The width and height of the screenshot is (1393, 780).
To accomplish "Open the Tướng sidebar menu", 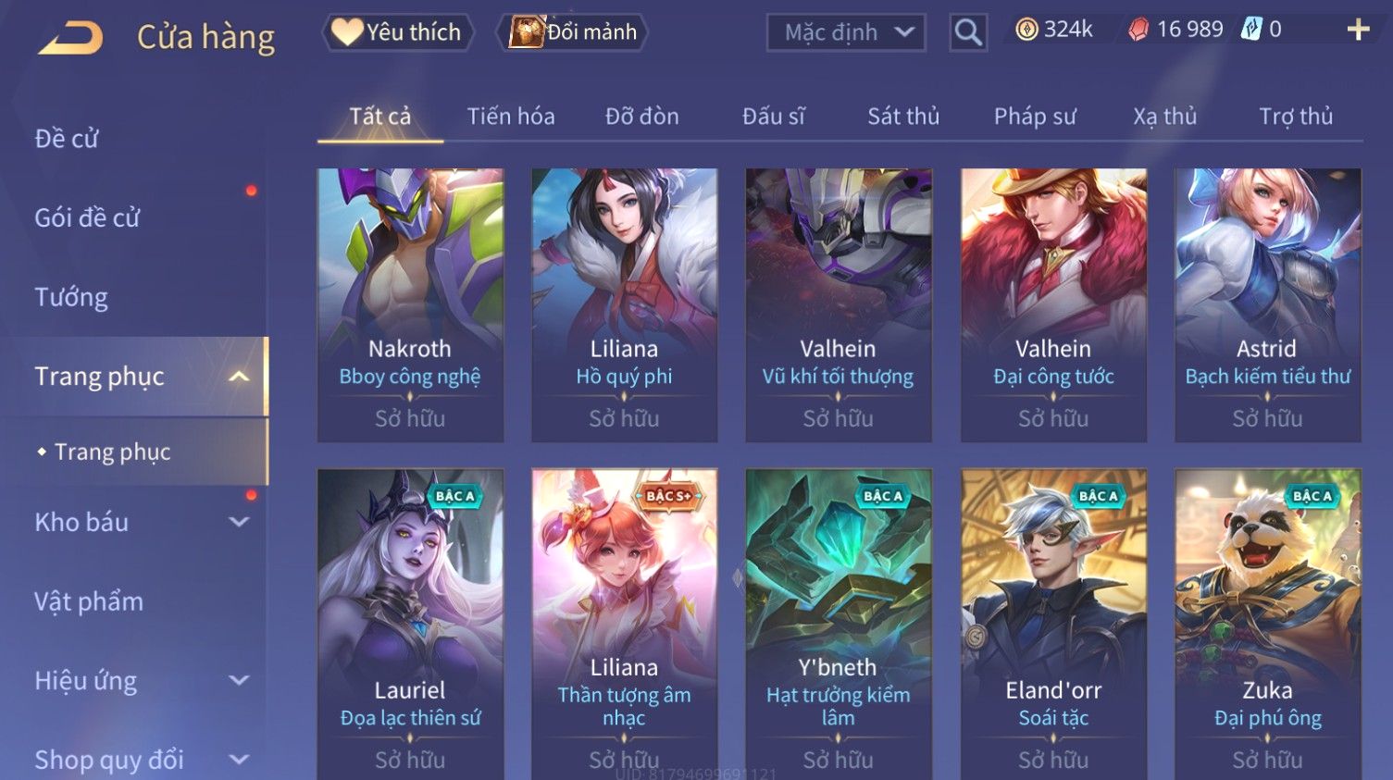I will [x=71, y=297].
